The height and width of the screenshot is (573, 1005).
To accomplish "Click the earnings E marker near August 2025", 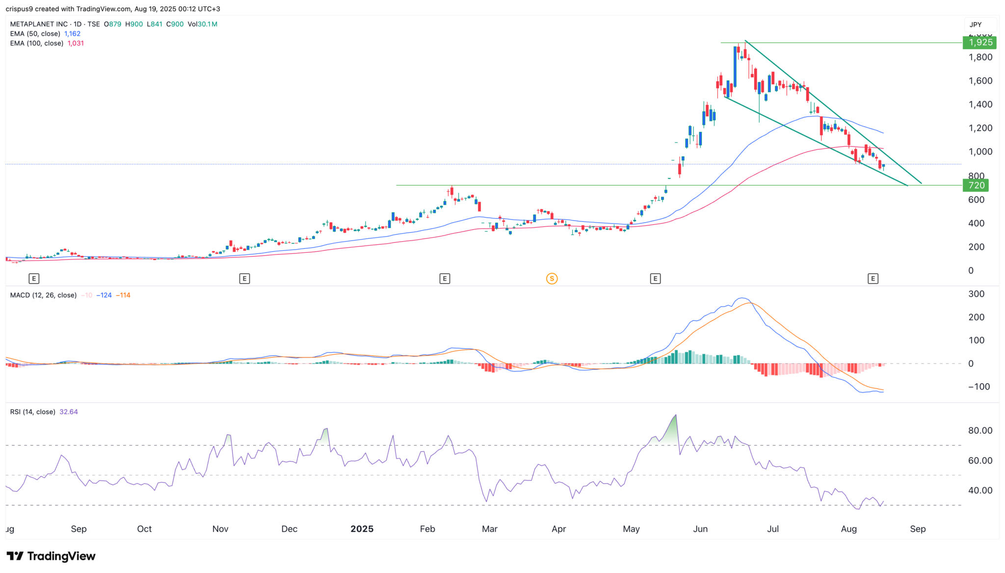I will pos(873,279).
